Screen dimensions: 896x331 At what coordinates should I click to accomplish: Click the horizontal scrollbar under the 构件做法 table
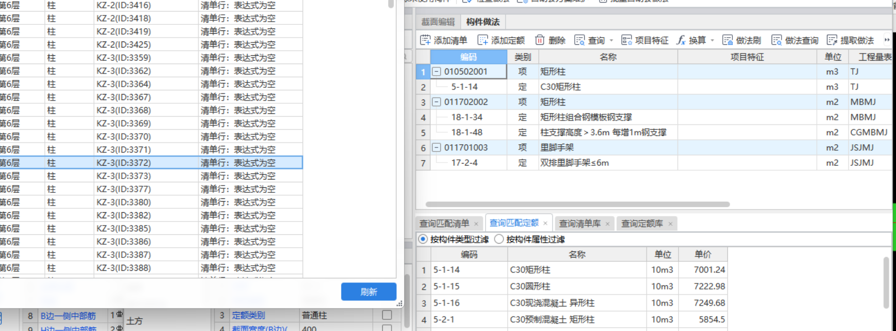pyautogui.click(x=577, y=204)
